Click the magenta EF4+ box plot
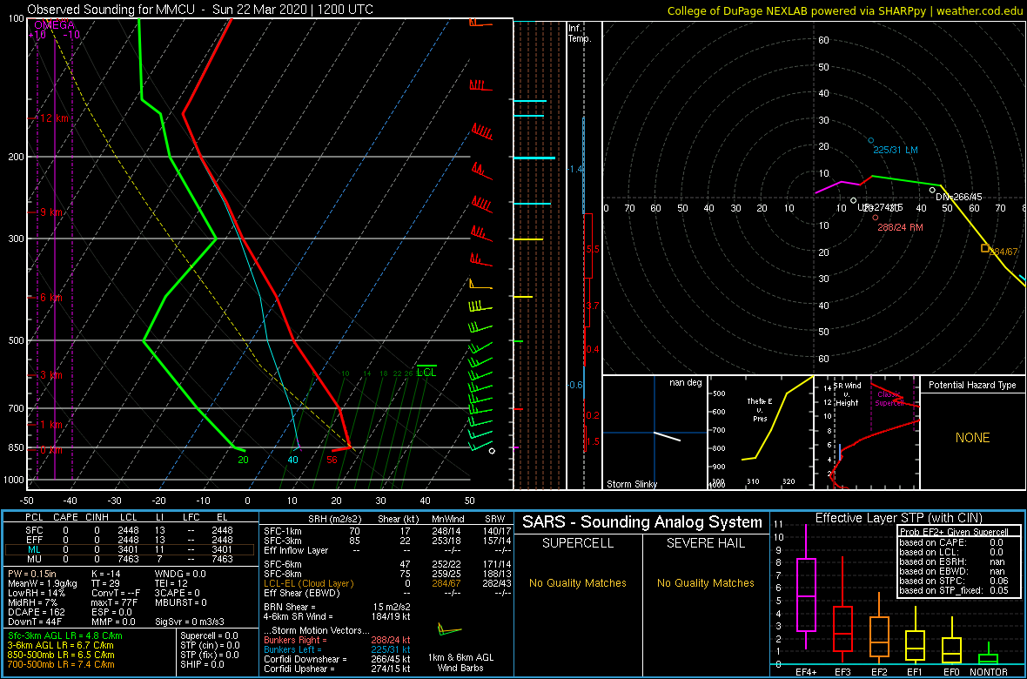This screenshot has width=1027, height=679. click(805, 588)
